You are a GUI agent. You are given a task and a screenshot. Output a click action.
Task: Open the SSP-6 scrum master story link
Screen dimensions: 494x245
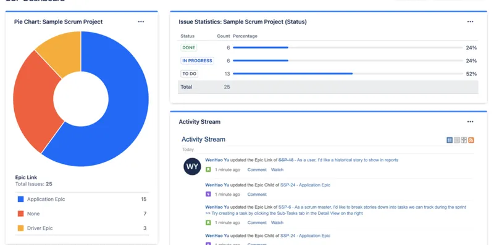[335, 210]
